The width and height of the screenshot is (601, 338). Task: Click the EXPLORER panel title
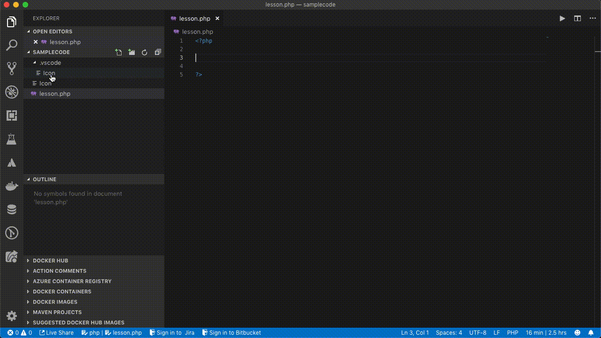pos(46,18)
